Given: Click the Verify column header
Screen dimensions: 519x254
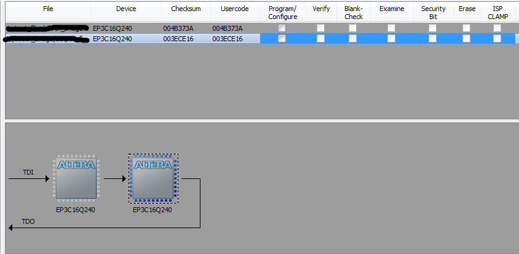Looking at the screenshot, I should point(321,12).
